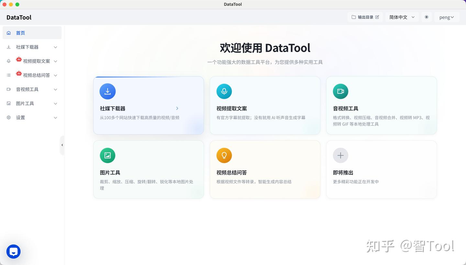The image size is (466, 265).
Task: Click the camera icon beside 音视频工具 in sidebar
Action: point(9,90)
